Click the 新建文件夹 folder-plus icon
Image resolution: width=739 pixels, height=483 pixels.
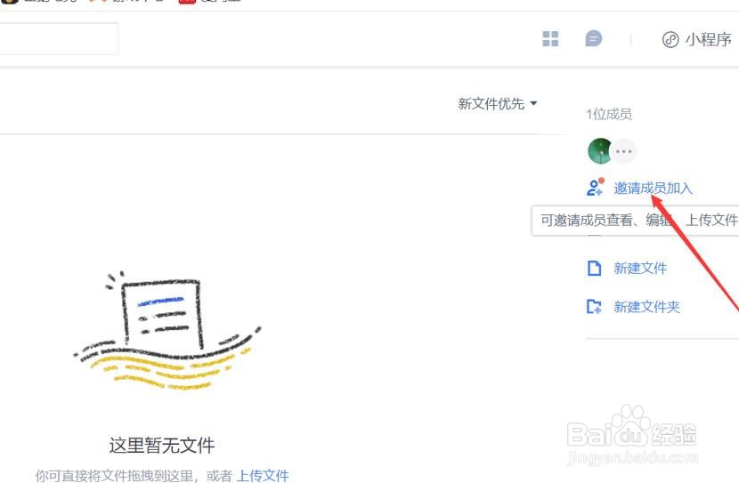(594, 307)
